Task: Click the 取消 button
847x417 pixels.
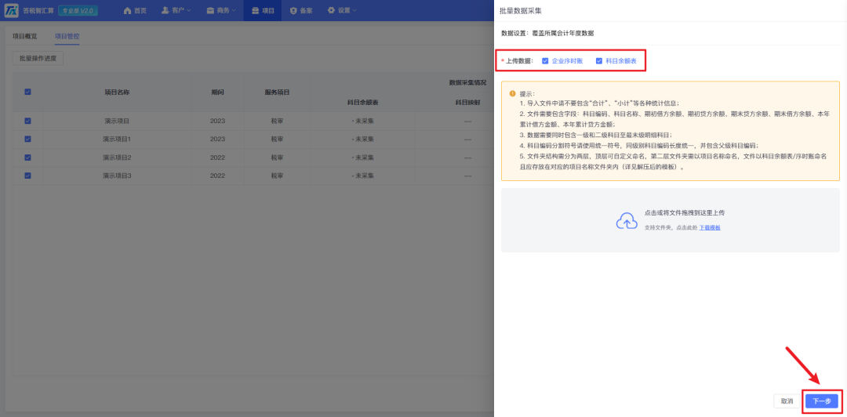Action: point(787,401)
